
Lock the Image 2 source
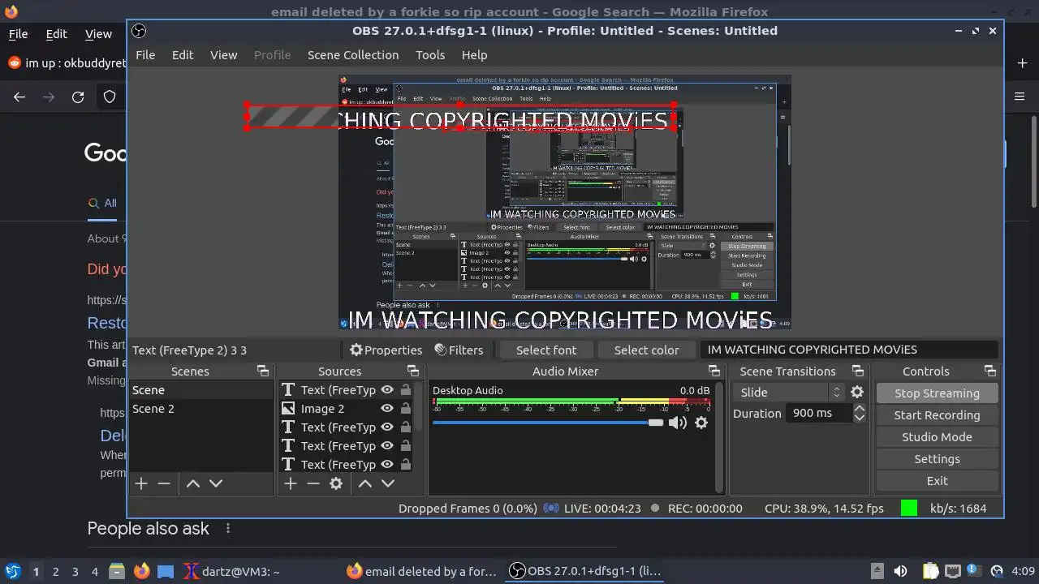point(405,409)
